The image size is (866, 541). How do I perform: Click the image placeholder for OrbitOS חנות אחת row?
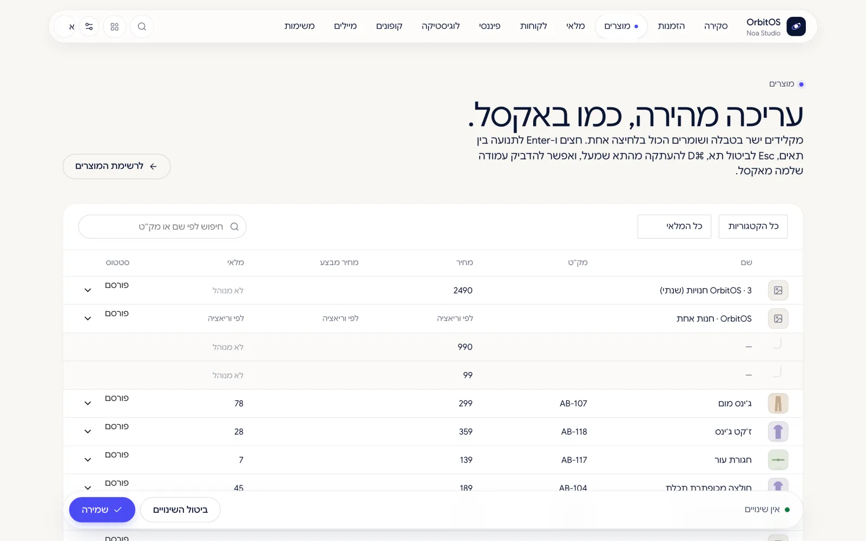778,319
